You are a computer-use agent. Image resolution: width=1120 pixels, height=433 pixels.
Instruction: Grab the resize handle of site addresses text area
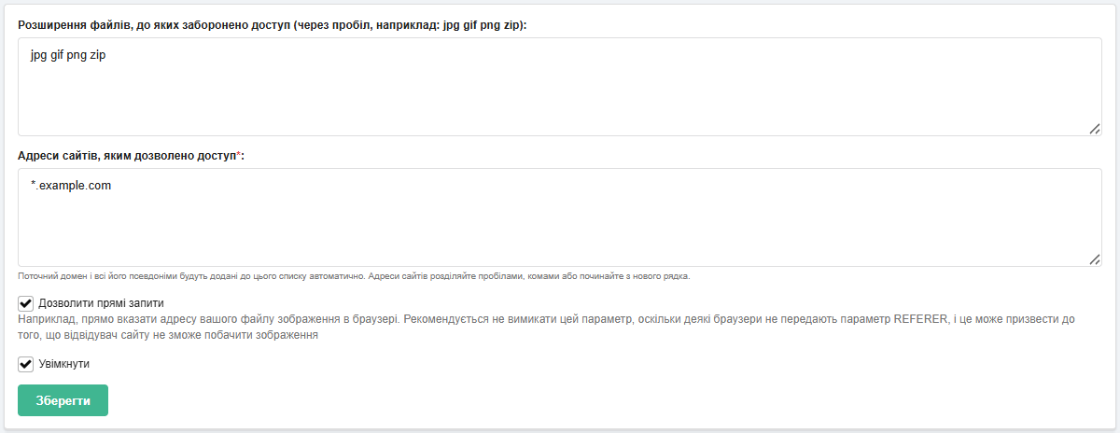pos(1095,259)
